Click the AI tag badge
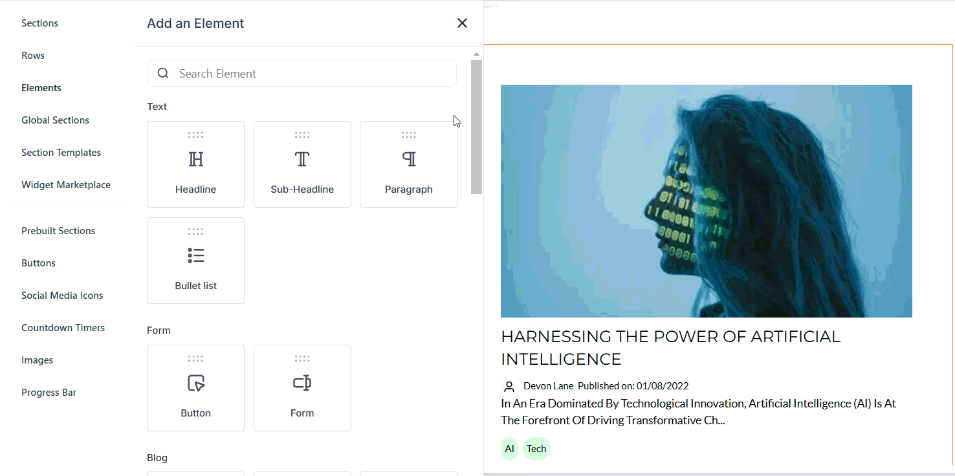 coord(510,449)
